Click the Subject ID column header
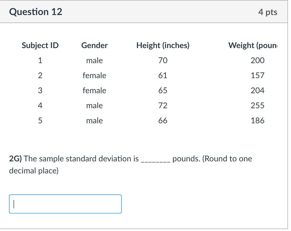Viewport: 291px width, 231px height. coord(40,45)
